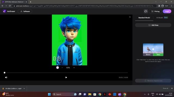Zoom in with the plus icon
Image resolution: width=174 pixels, height=97 pixels.
tap(74, 68)
